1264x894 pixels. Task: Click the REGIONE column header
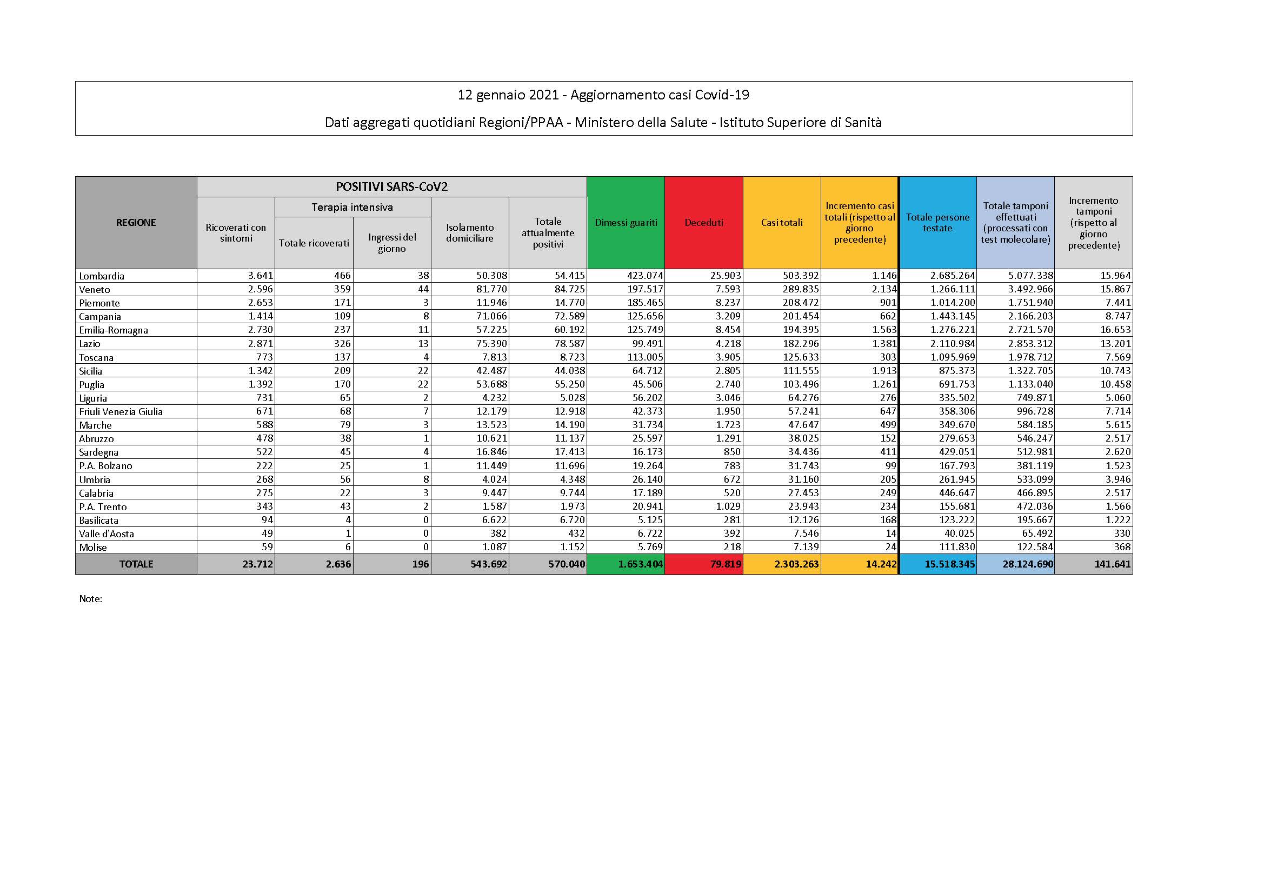[136, 222]
